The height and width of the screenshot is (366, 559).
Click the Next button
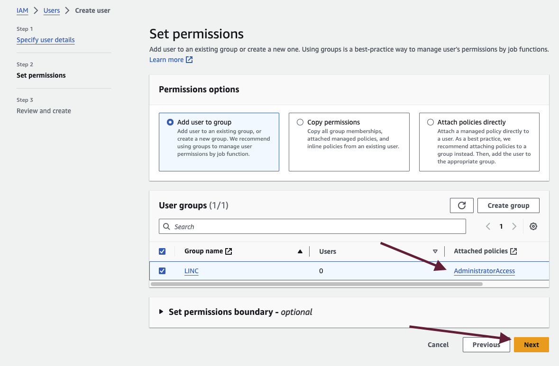coord(531,345)
